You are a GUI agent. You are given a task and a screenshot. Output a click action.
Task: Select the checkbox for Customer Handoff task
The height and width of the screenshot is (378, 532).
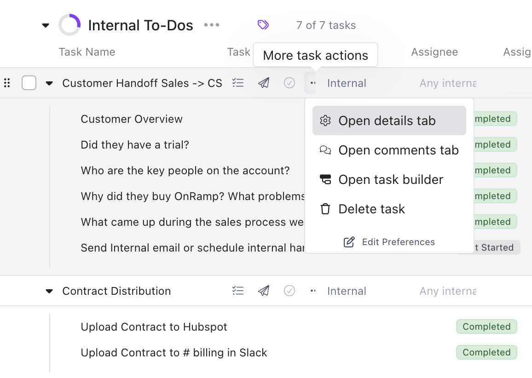click(x=29, y=83)
